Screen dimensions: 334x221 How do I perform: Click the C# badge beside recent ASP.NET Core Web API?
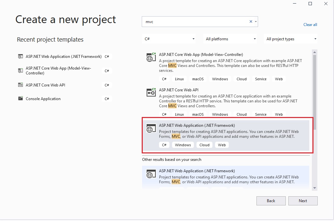pyautogui.click(x=107, y=85)
